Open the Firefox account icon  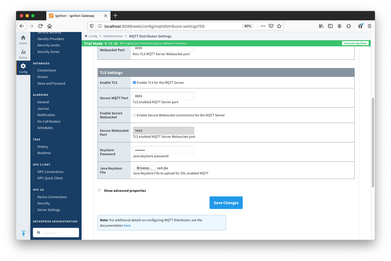click(339, 26)
